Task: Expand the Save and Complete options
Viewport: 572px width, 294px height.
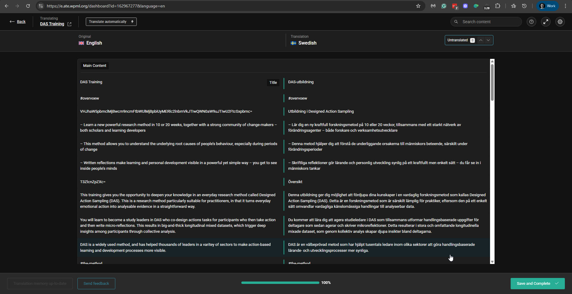Action: click(x=557, y=283)
